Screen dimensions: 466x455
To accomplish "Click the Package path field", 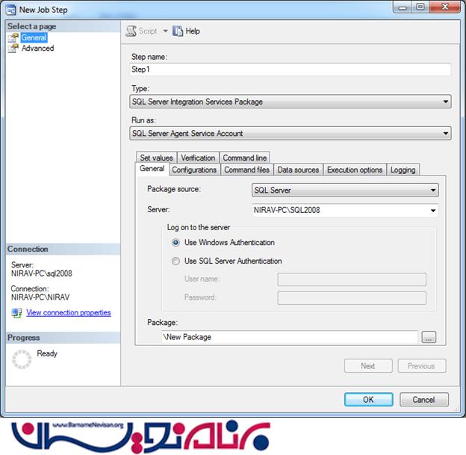I will [x=290, y=337].
